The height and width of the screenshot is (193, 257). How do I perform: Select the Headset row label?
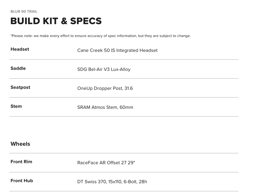(20, 49)
